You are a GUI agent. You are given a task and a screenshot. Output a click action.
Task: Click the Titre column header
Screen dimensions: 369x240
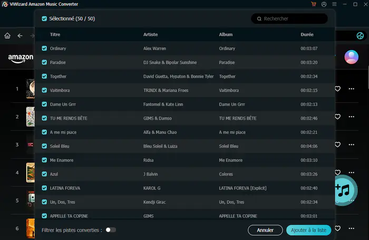point(55,34)
